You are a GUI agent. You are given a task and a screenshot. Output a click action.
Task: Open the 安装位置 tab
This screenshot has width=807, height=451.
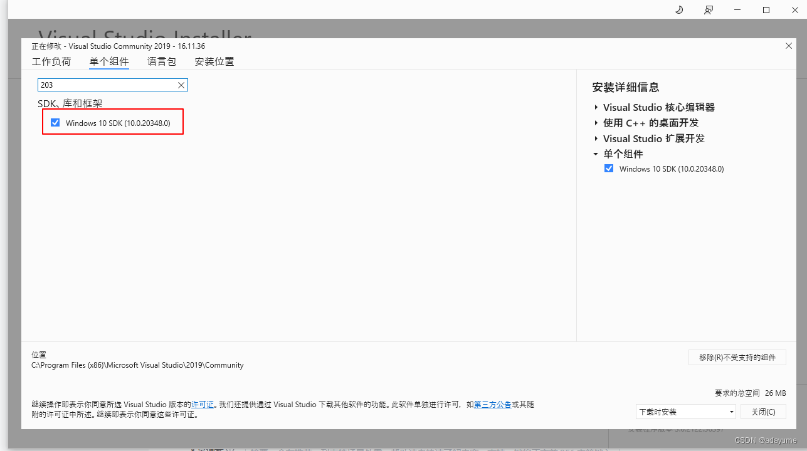(214, 61)
